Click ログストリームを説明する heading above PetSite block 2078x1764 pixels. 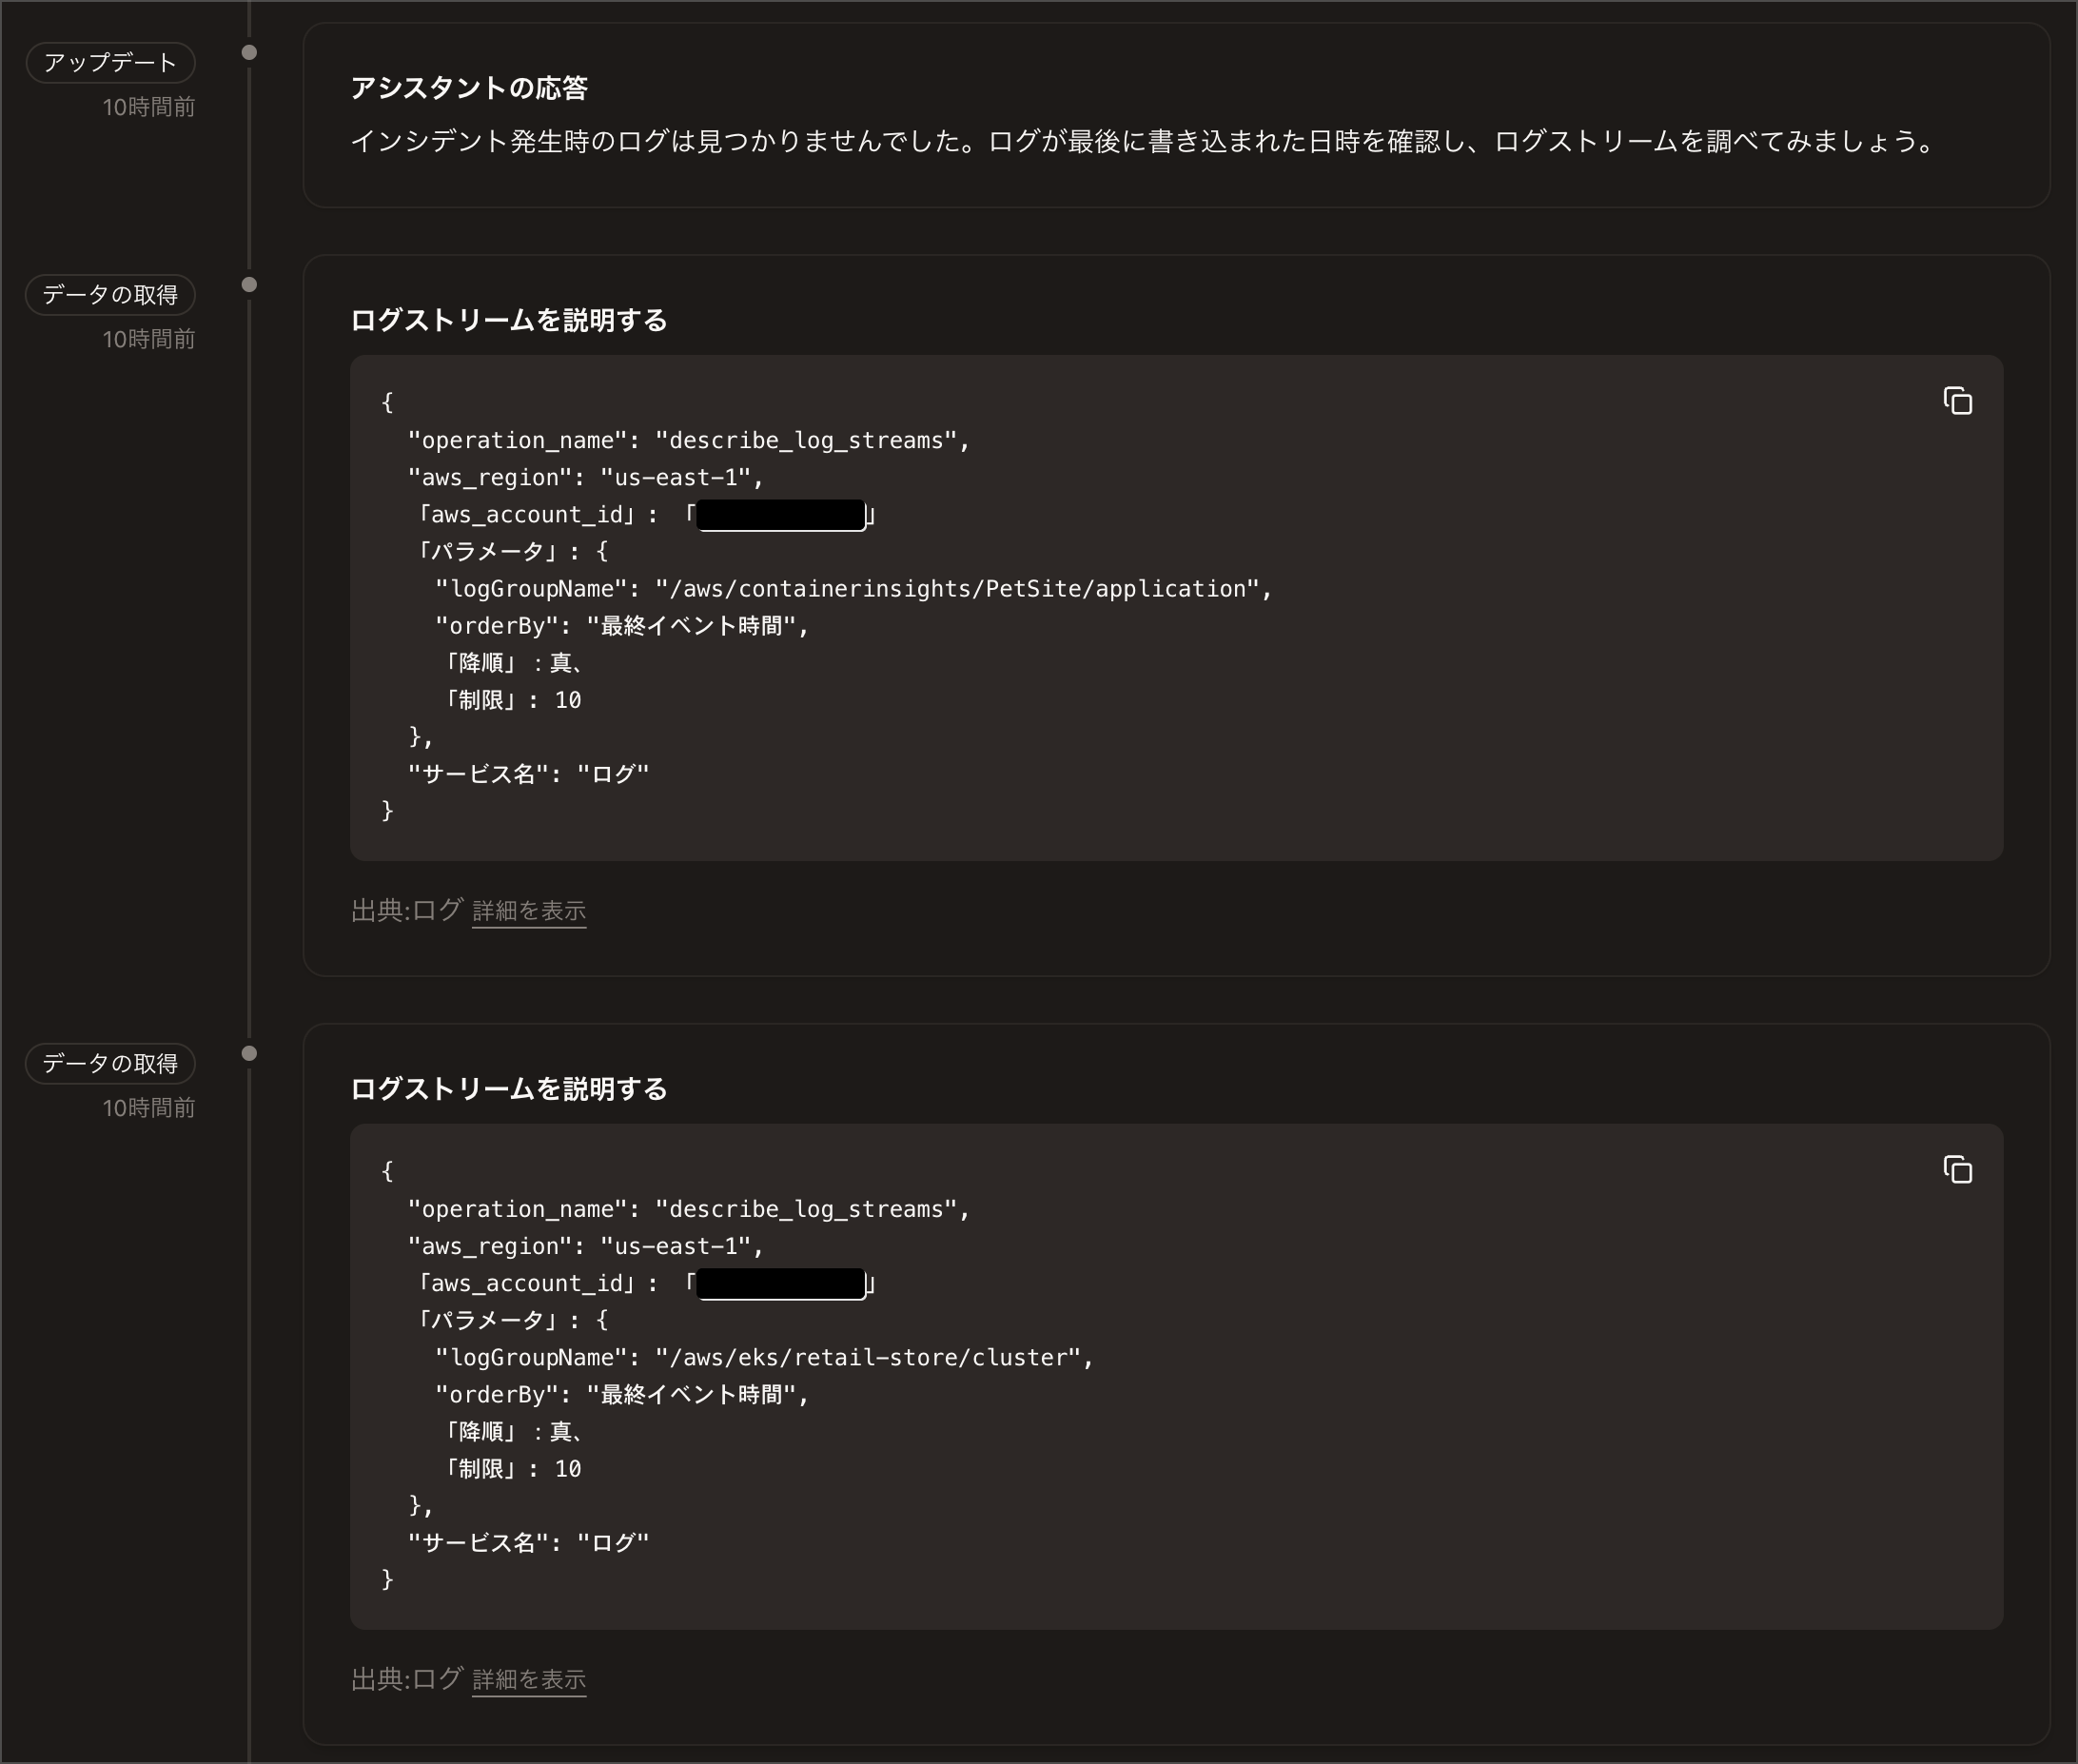[508, 320]
